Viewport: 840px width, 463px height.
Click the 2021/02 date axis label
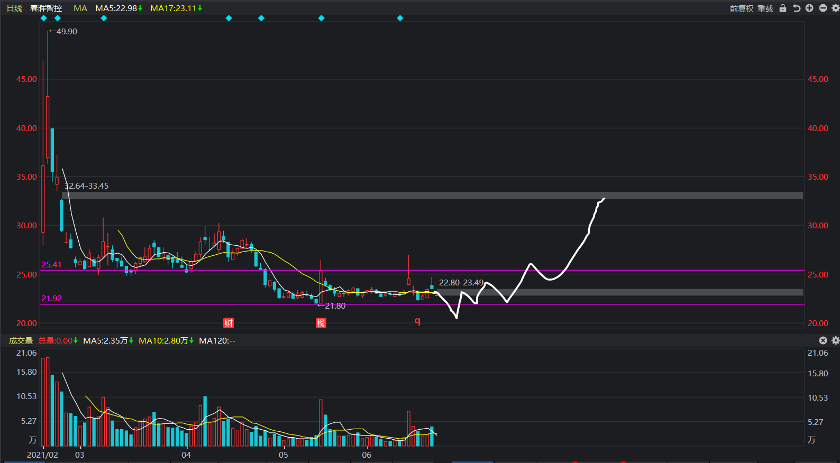42,455
